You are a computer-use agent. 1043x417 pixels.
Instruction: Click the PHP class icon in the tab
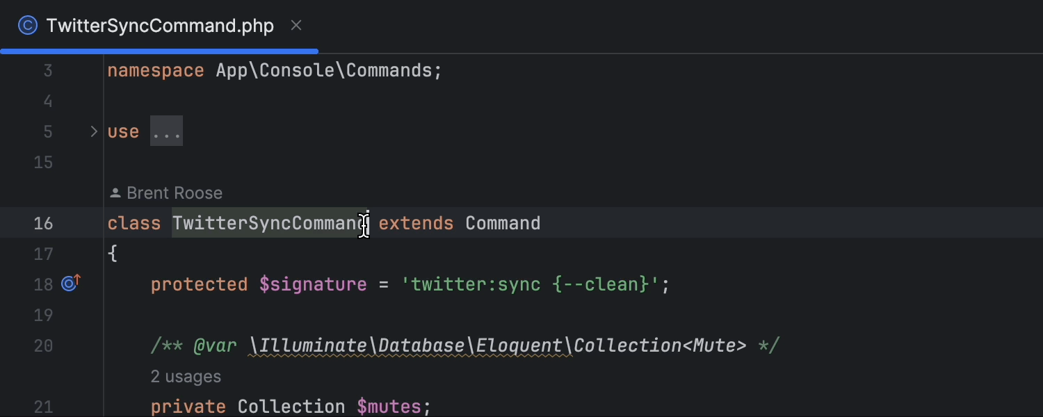coord(27,26)
